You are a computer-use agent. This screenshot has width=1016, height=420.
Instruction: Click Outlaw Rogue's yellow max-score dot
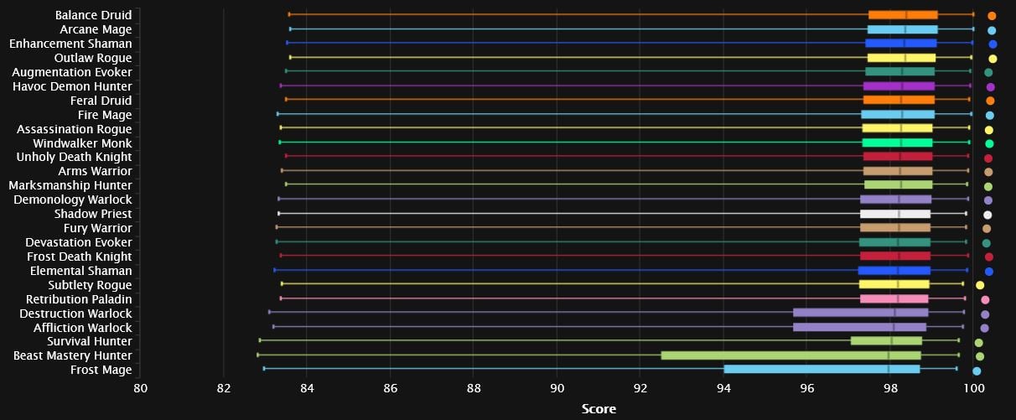click(993, 59)
